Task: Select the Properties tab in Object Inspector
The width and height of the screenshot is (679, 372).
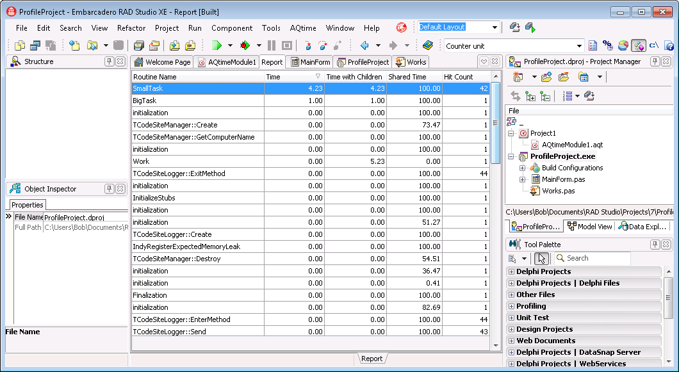Action: click(27, 205)
